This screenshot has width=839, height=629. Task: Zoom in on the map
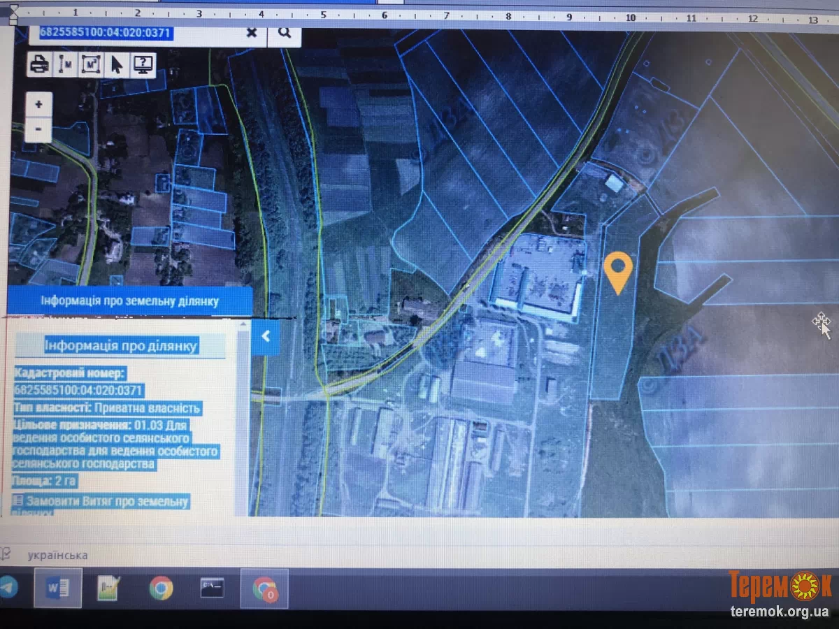[38, 104]
